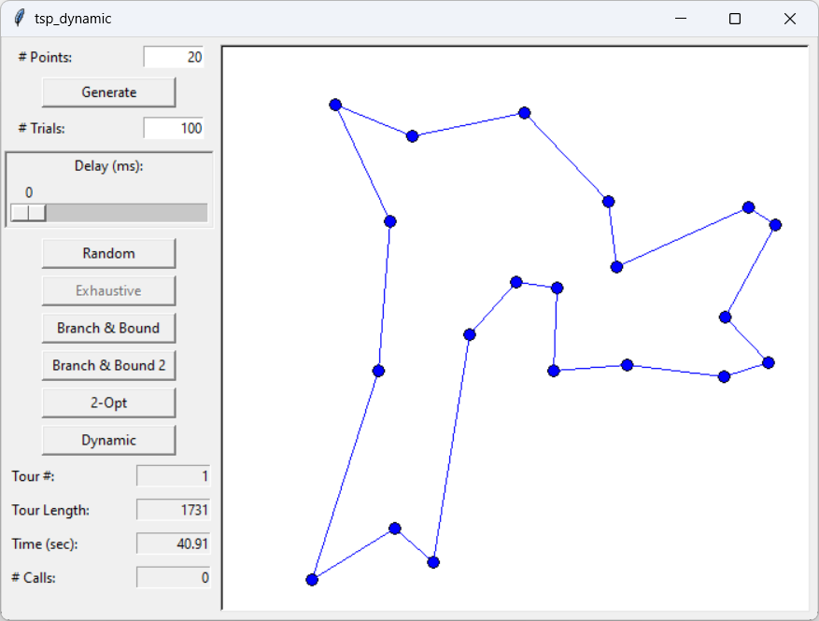The width and height of the screenshot is (819, 621).
Task: Start the Branch & Bound solver
Action: (x=108, y=328)
